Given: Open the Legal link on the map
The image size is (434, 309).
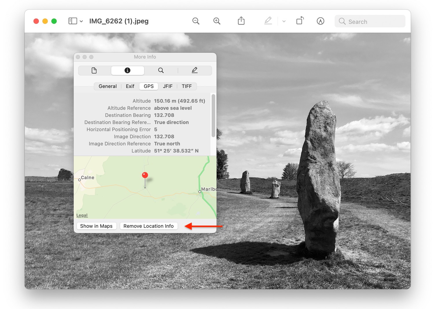Looking at the screenshot, I should (x=82, y=215).
